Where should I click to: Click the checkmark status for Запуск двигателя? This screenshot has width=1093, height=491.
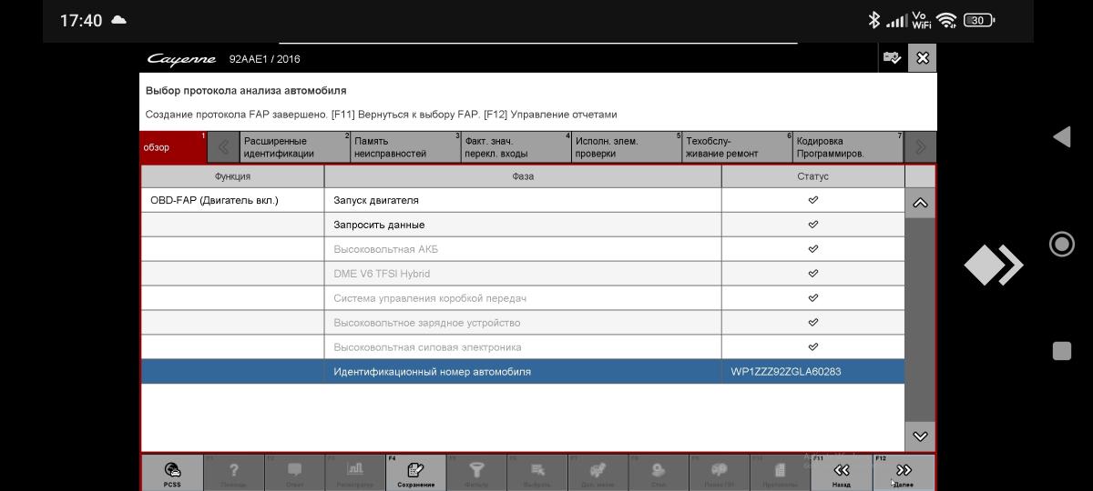(x=812, y=200)
